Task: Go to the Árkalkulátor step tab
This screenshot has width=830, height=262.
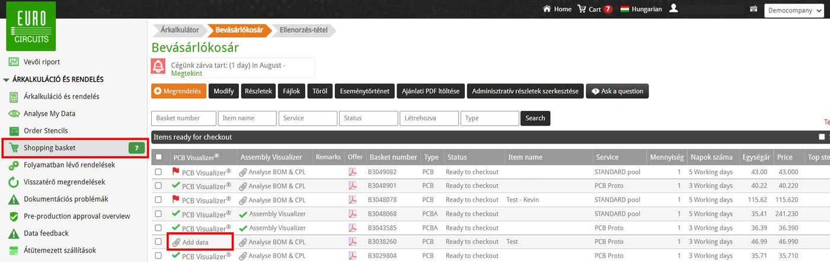Action: [x=179, y=30]
